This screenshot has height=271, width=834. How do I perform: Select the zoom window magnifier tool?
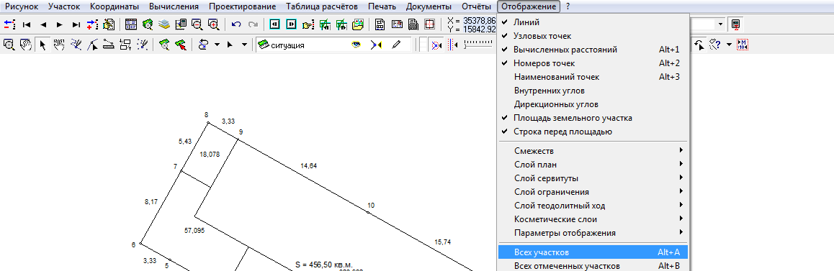click(9, 45)
